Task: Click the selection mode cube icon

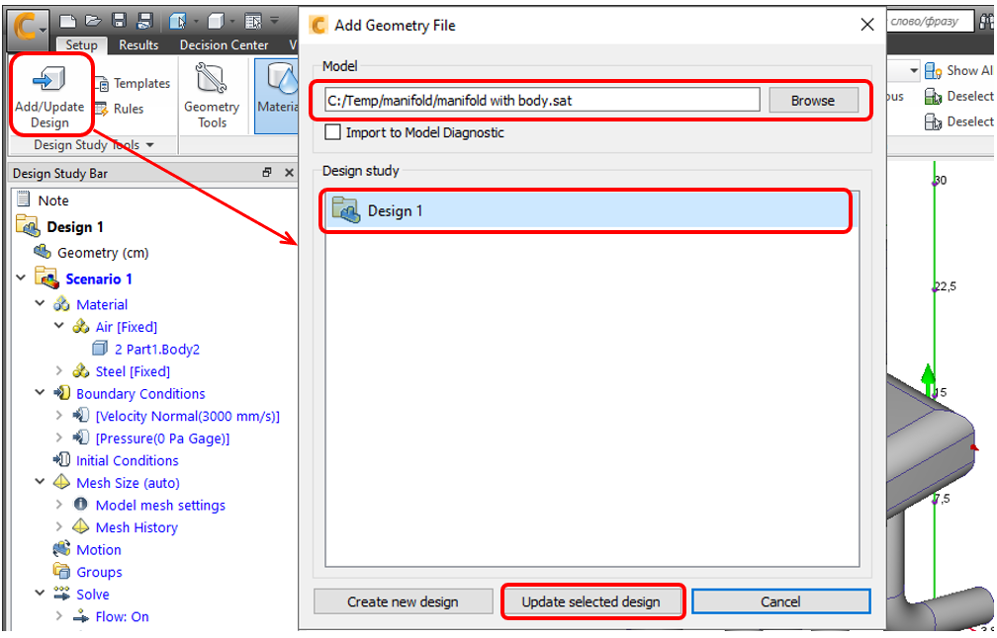Action: 178,22
